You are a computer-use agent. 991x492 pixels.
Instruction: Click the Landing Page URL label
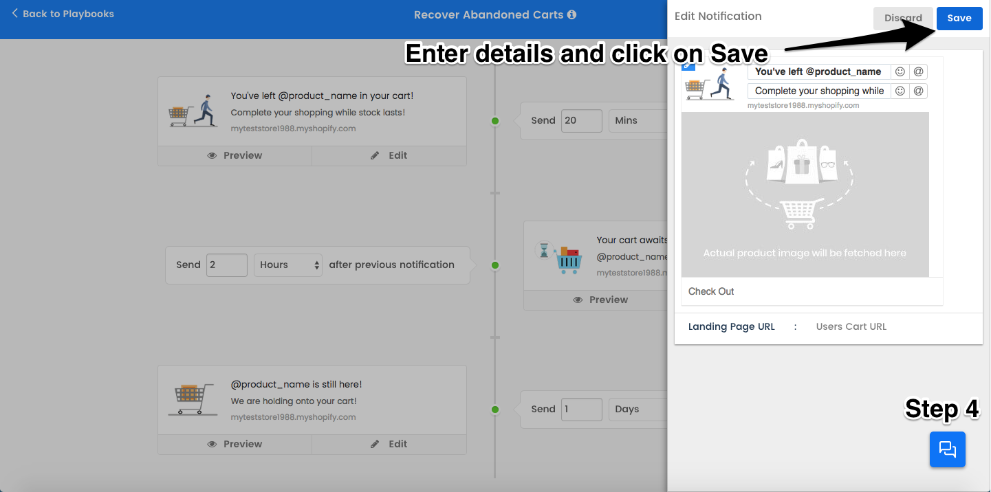(731, 326)
